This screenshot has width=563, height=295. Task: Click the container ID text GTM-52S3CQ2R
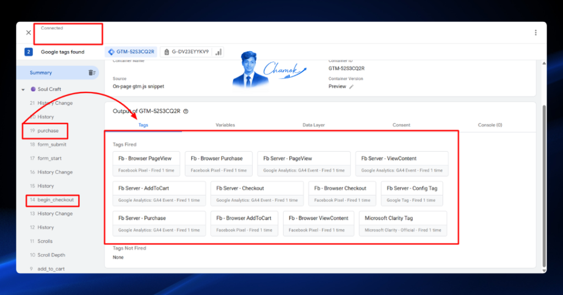pyautogui.click(x=346, y=68)
